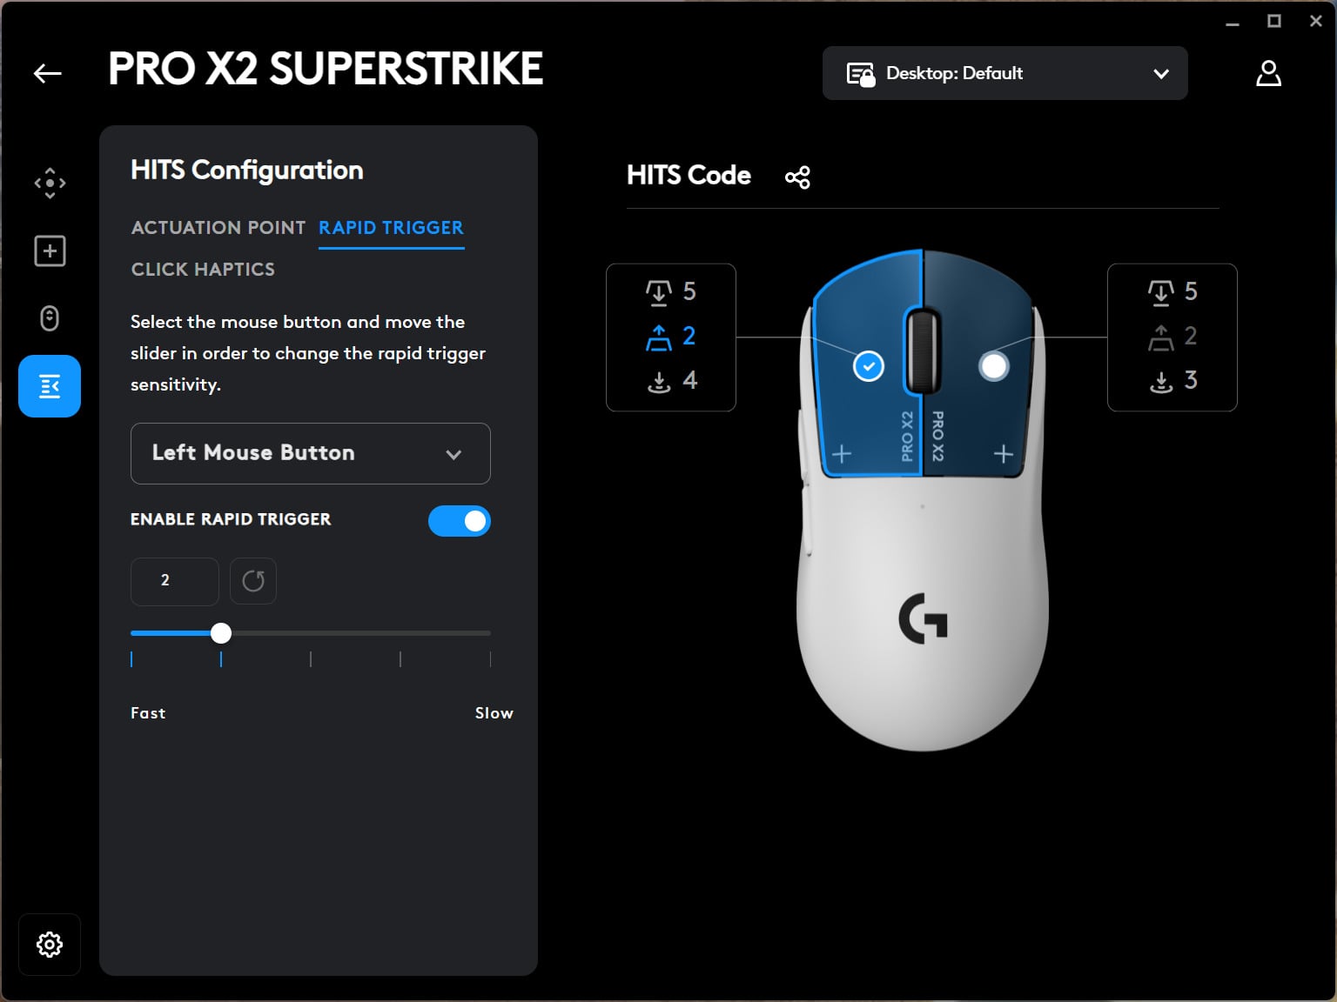
Task: Click the RAPID TRIGGER tab label
Action: tap(391, 228)
